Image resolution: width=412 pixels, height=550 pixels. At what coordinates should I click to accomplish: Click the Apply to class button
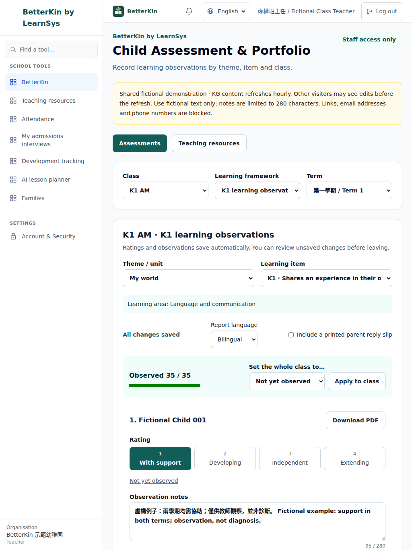pyautogui.click(x=357, y=381)
